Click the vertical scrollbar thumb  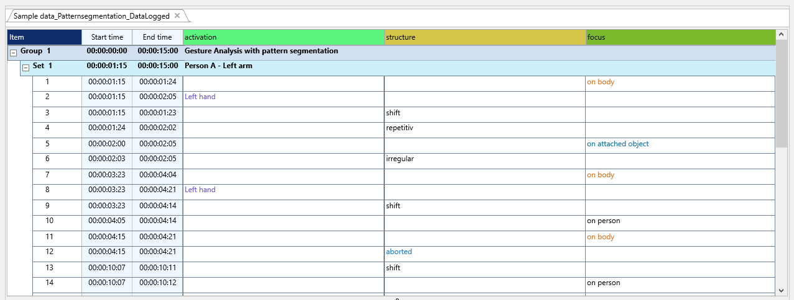tap(782, 95)
